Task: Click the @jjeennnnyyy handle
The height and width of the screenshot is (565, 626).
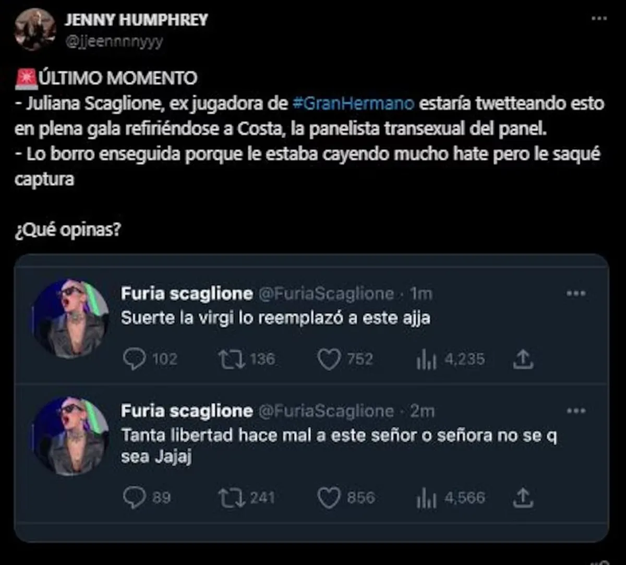Action: 113,41
